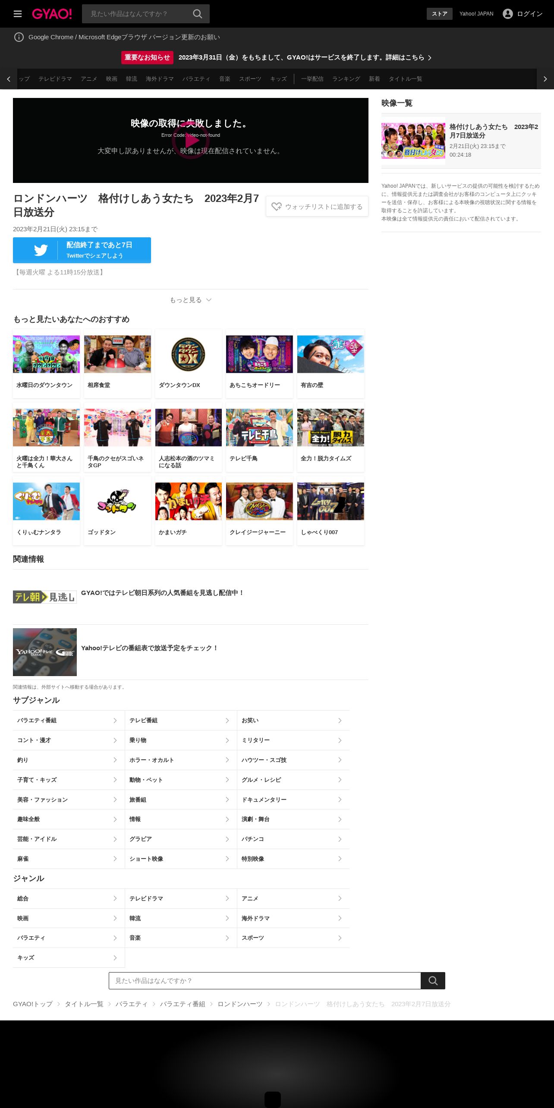Open the ログイン link
The image size is (554, 1108).
point(530,14)
